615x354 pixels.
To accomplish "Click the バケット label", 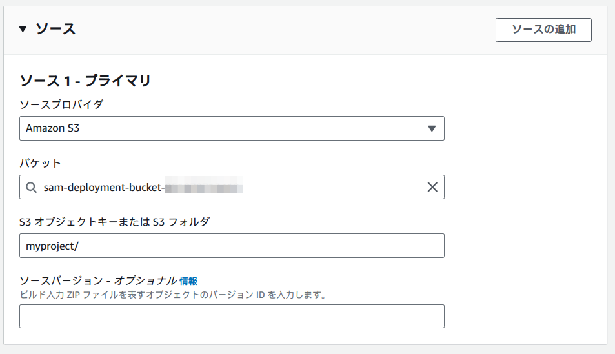I will (41, 163).
